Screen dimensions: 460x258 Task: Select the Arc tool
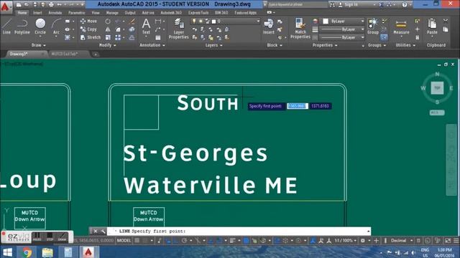click(x=56, y=27)
